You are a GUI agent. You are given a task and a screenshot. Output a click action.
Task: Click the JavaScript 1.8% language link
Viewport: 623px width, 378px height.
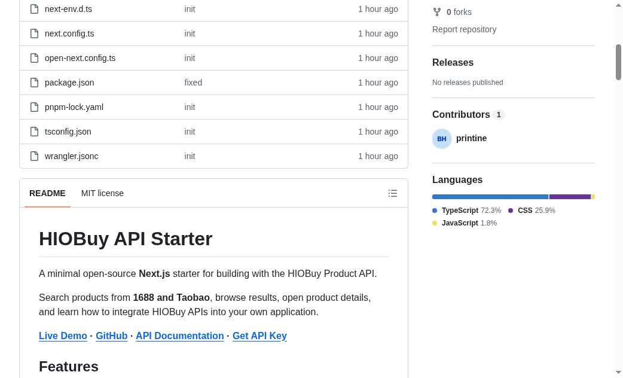tap(469, 223)
